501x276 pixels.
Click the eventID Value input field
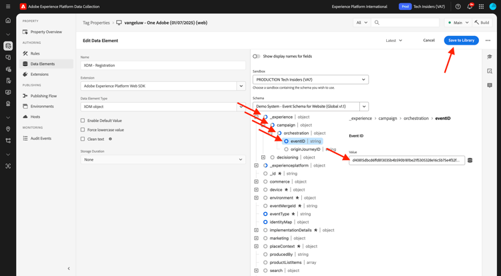point(407,160)
